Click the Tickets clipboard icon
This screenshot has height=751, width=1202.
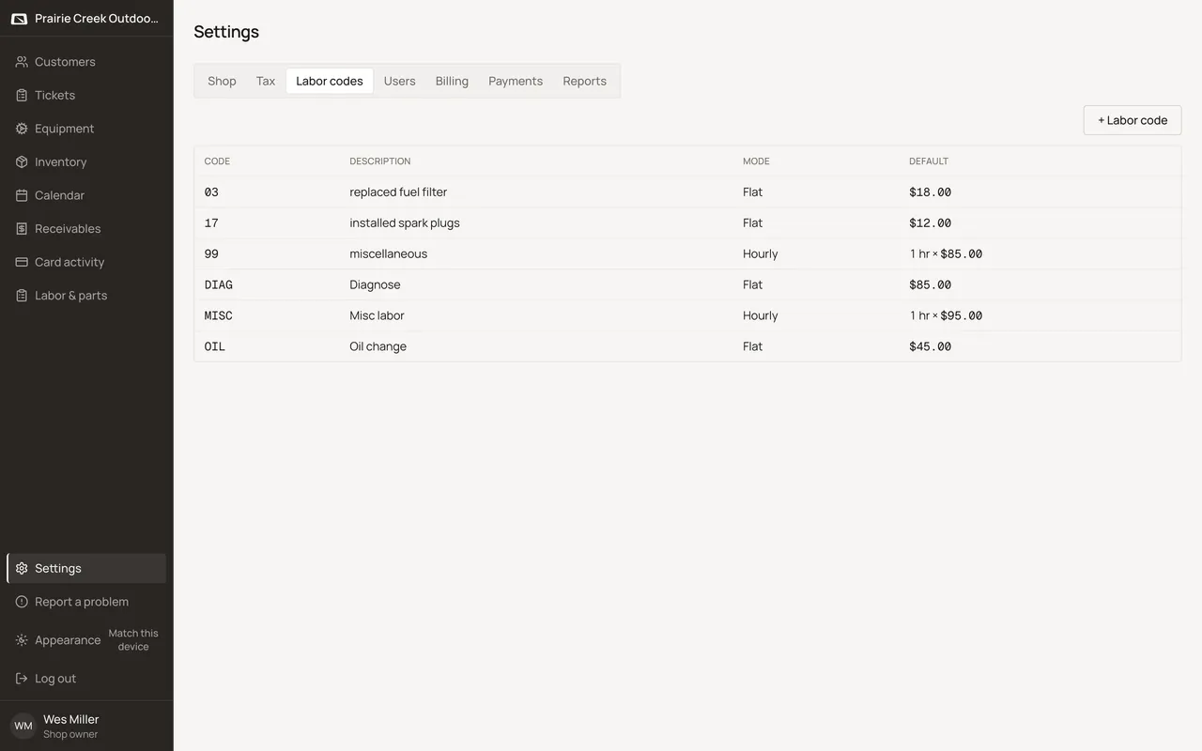click(x=22, y=95)
